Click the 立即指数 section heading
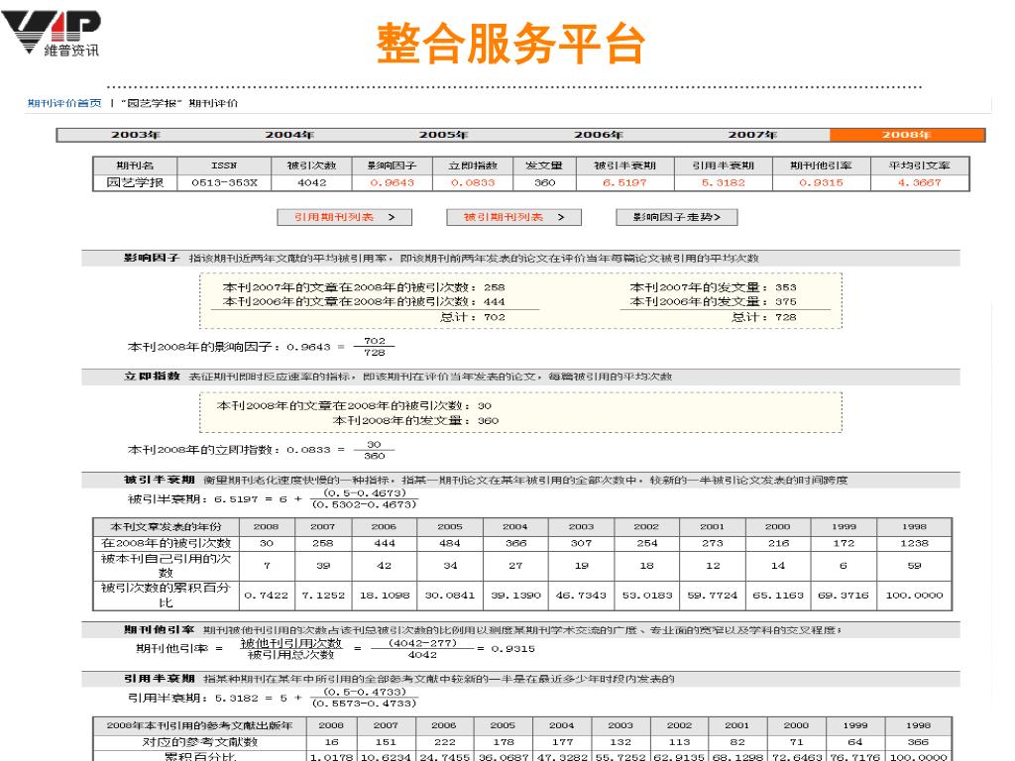1015x761 pixels. 152,376
